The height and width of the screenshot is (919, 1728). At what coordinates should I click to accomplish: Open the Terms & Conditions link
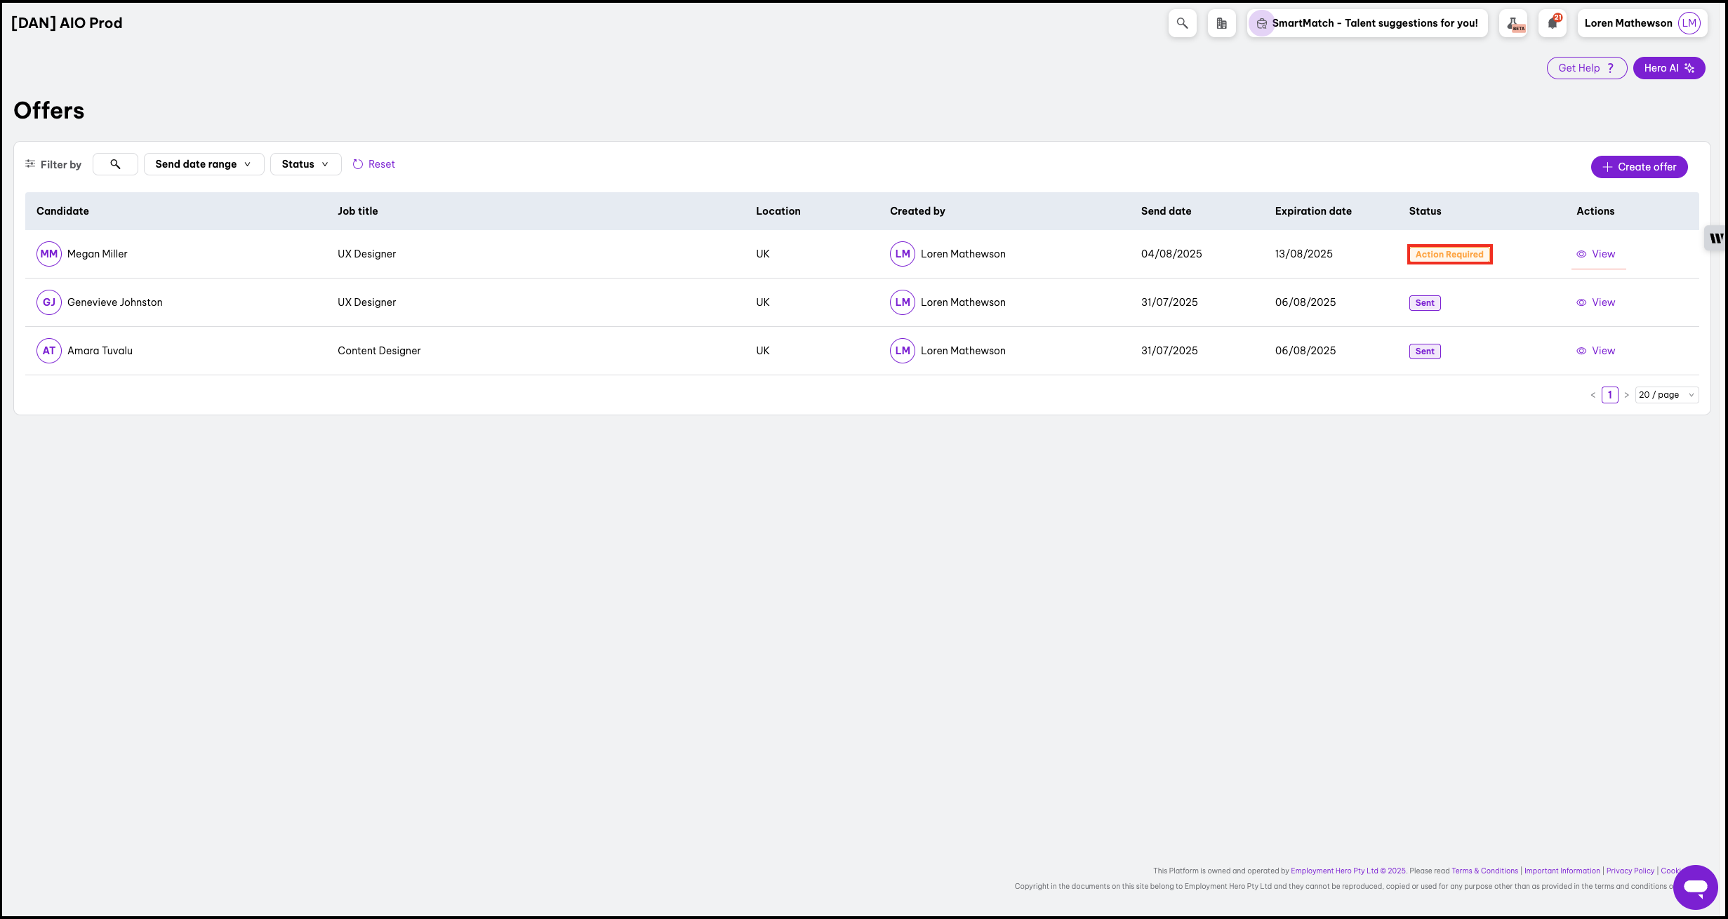(1484, 871)
